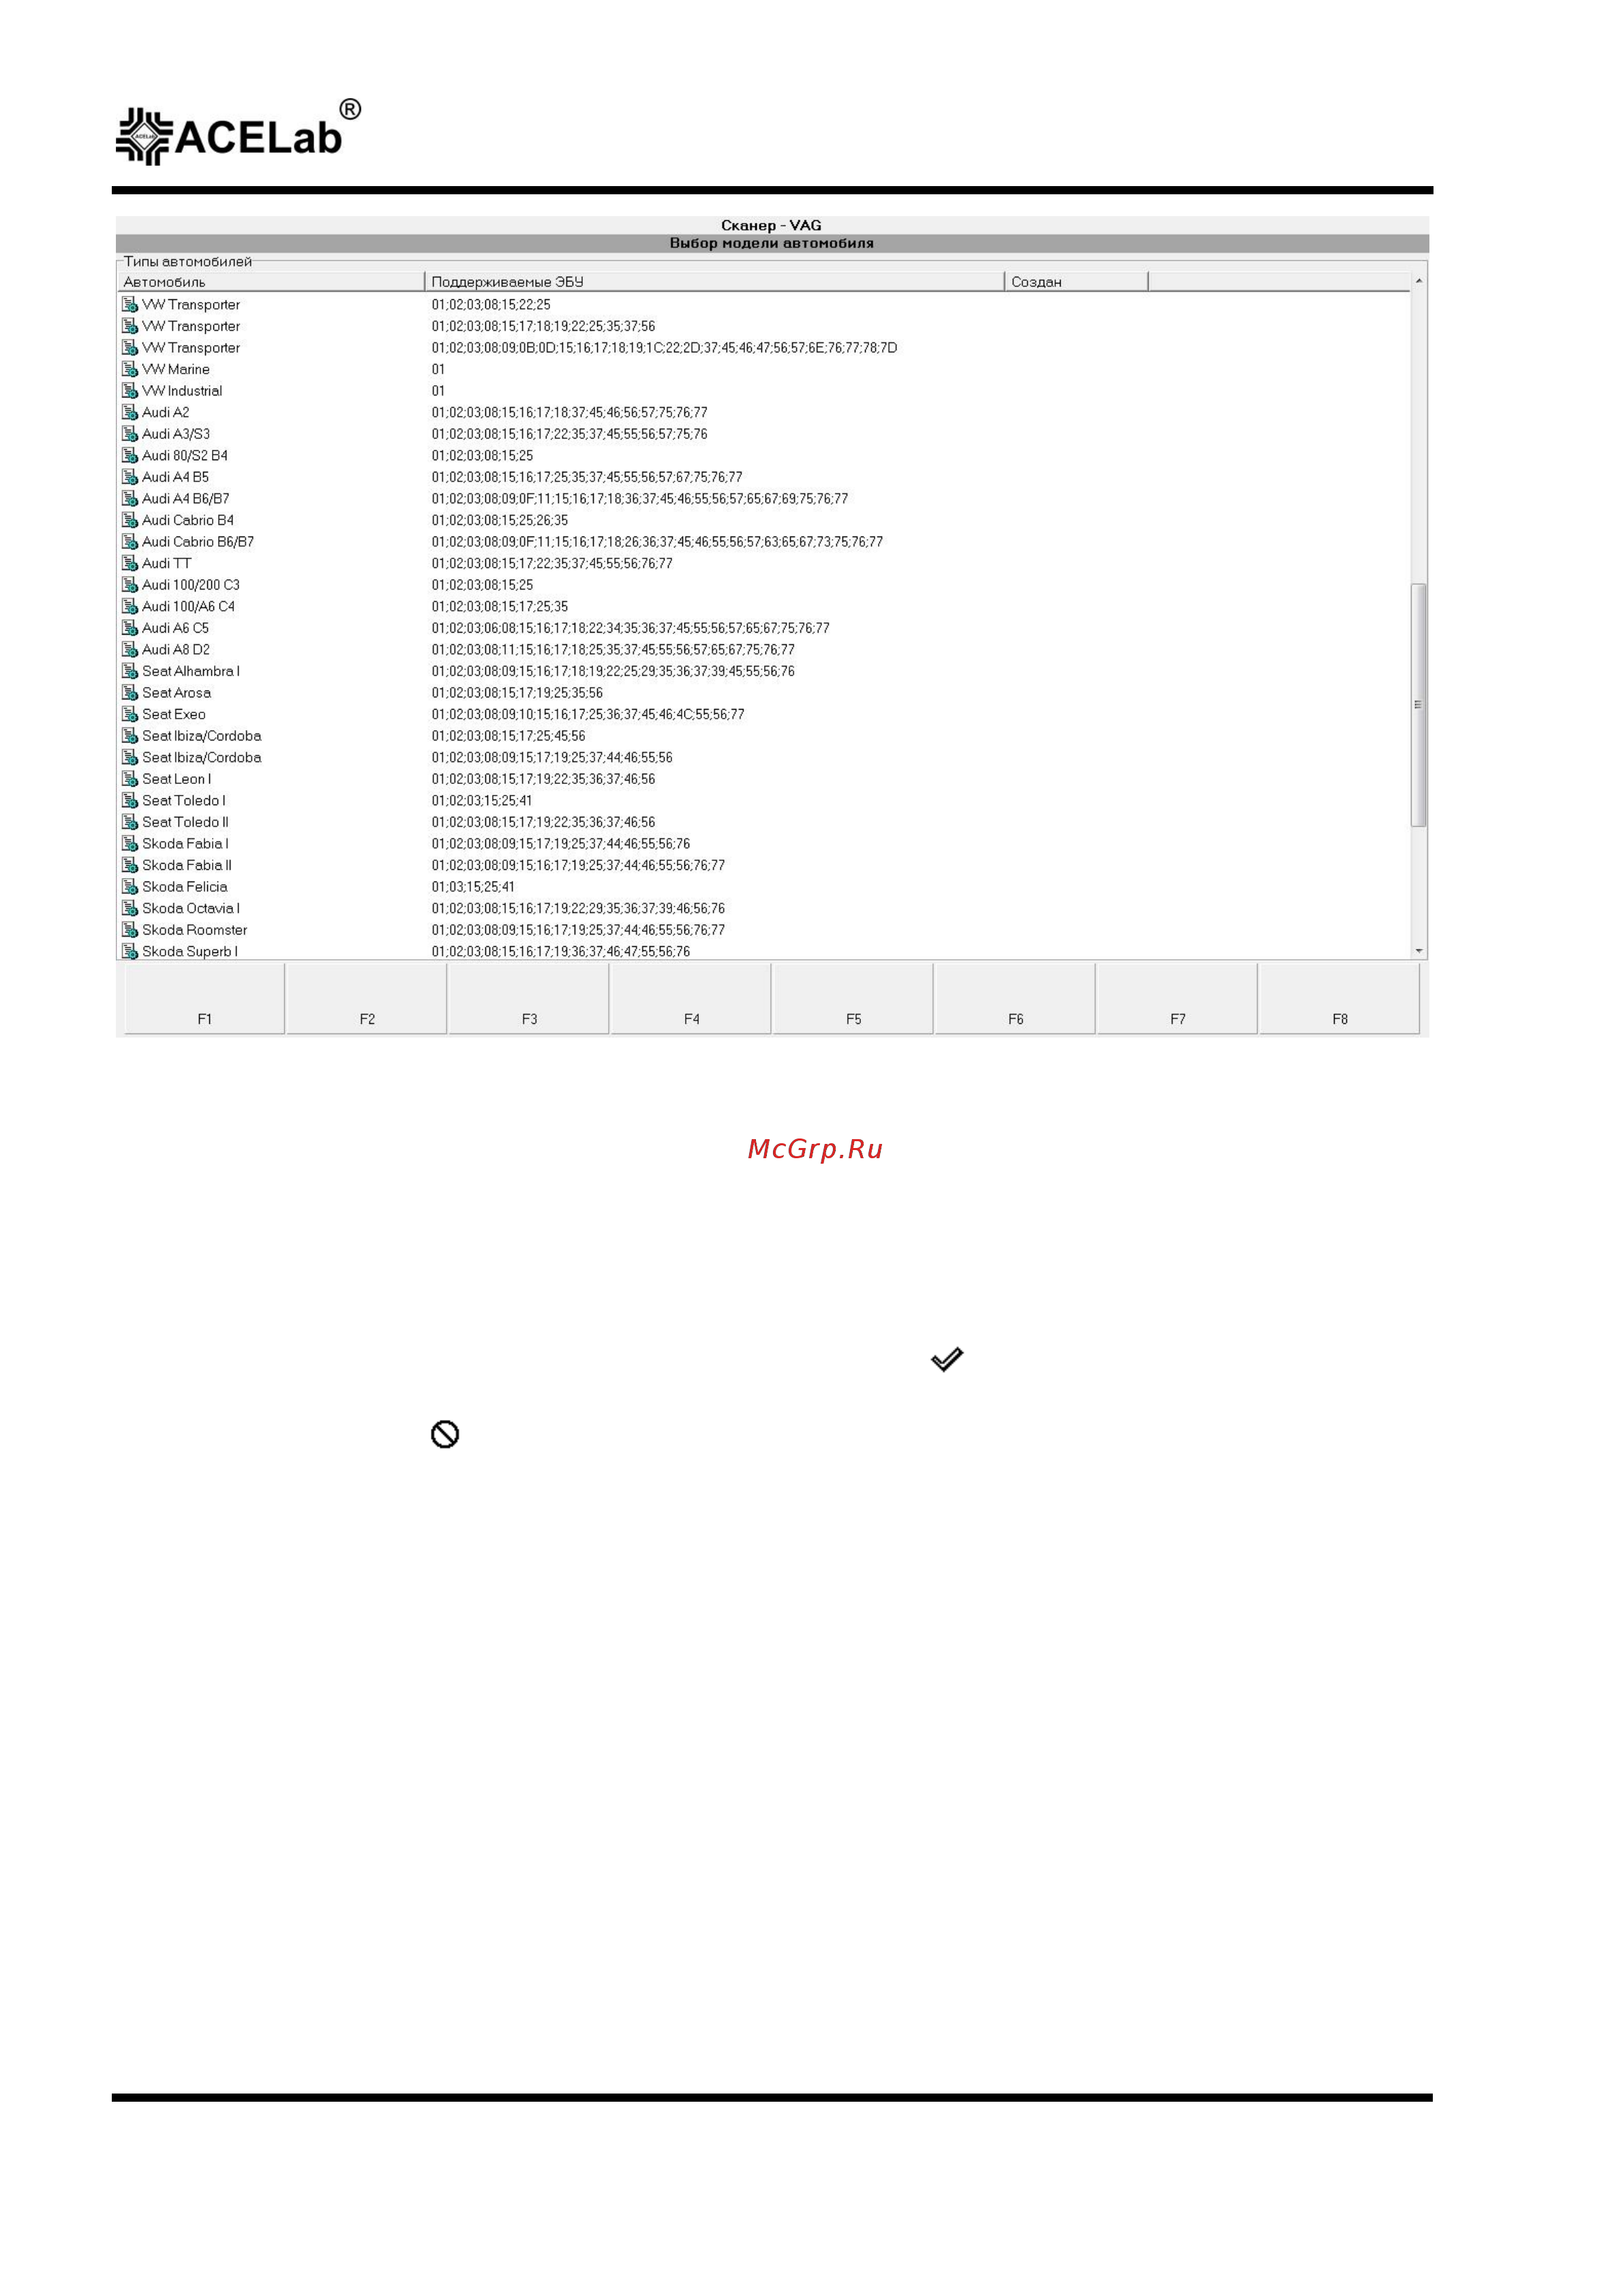1623x2296 pixels.
Task: Sort by the Создан column header
Action: 1076,282
